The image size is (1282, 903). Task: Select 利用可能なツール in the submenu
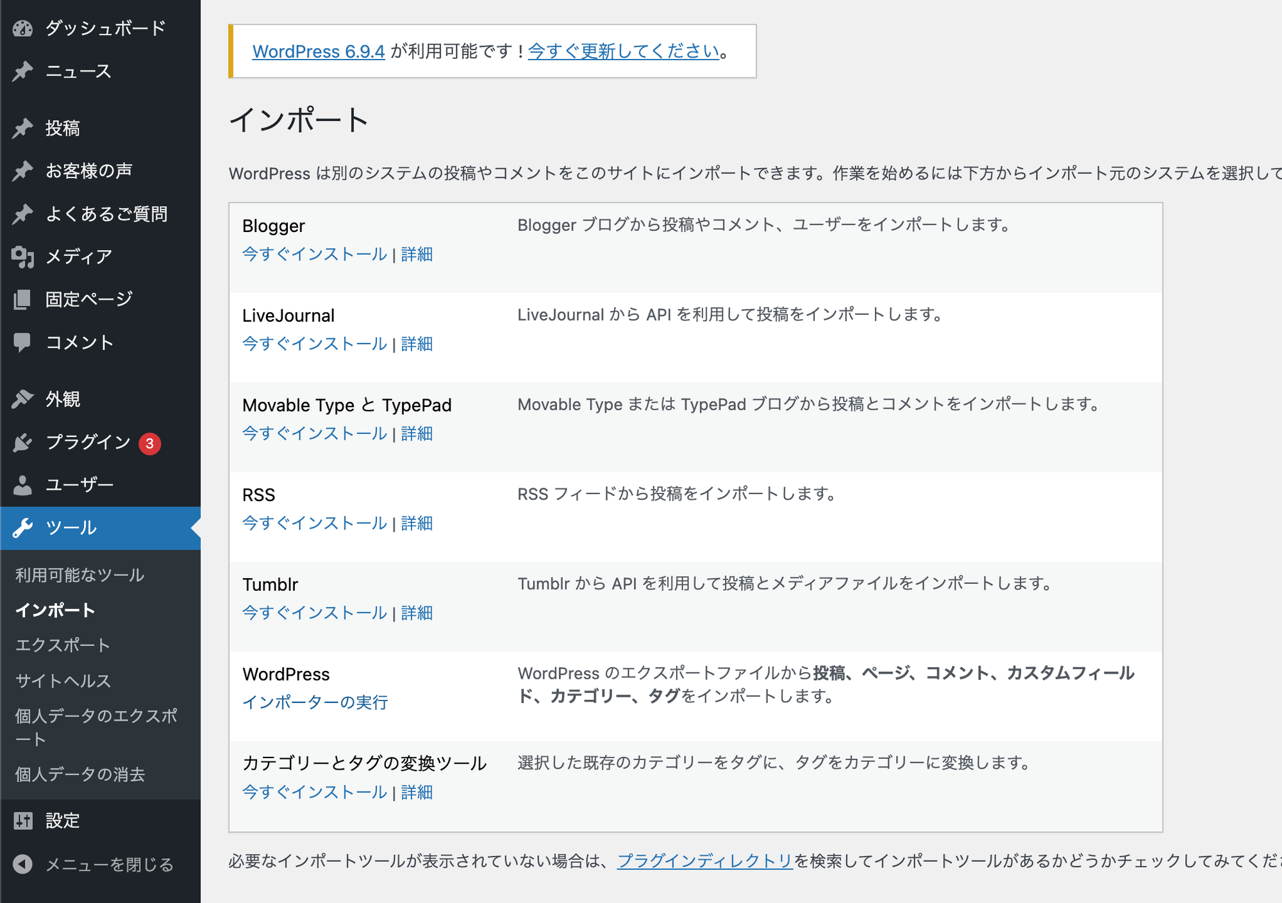pos(79,575)
